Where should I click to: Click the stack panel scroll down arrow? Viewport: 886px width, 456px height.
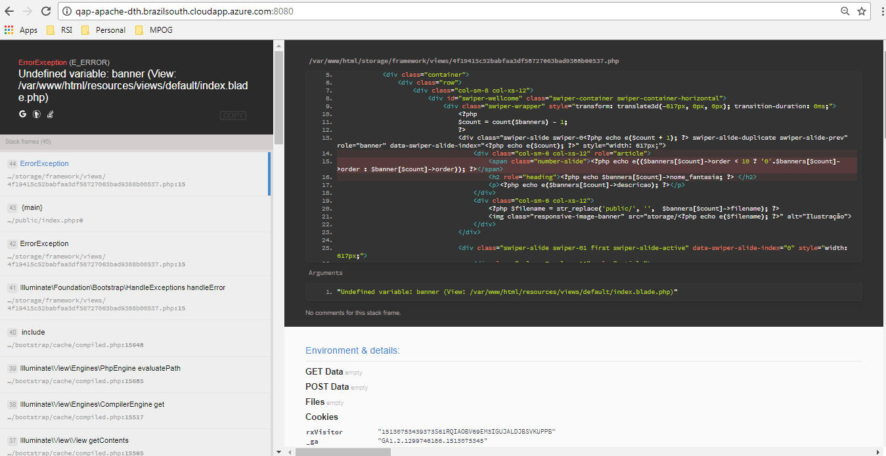pyautogui.click(x=278, y=451)
